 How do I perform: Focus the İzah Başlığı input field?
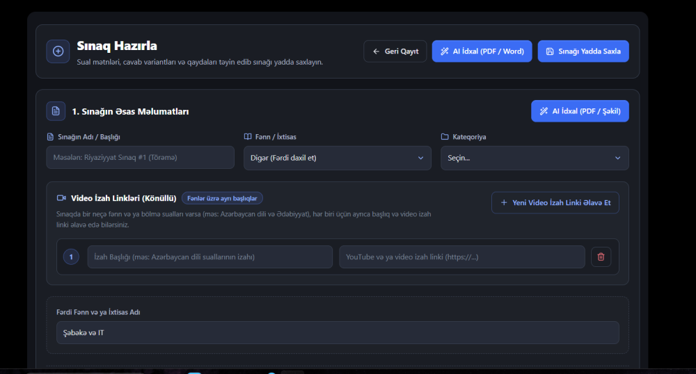[210, 257]
